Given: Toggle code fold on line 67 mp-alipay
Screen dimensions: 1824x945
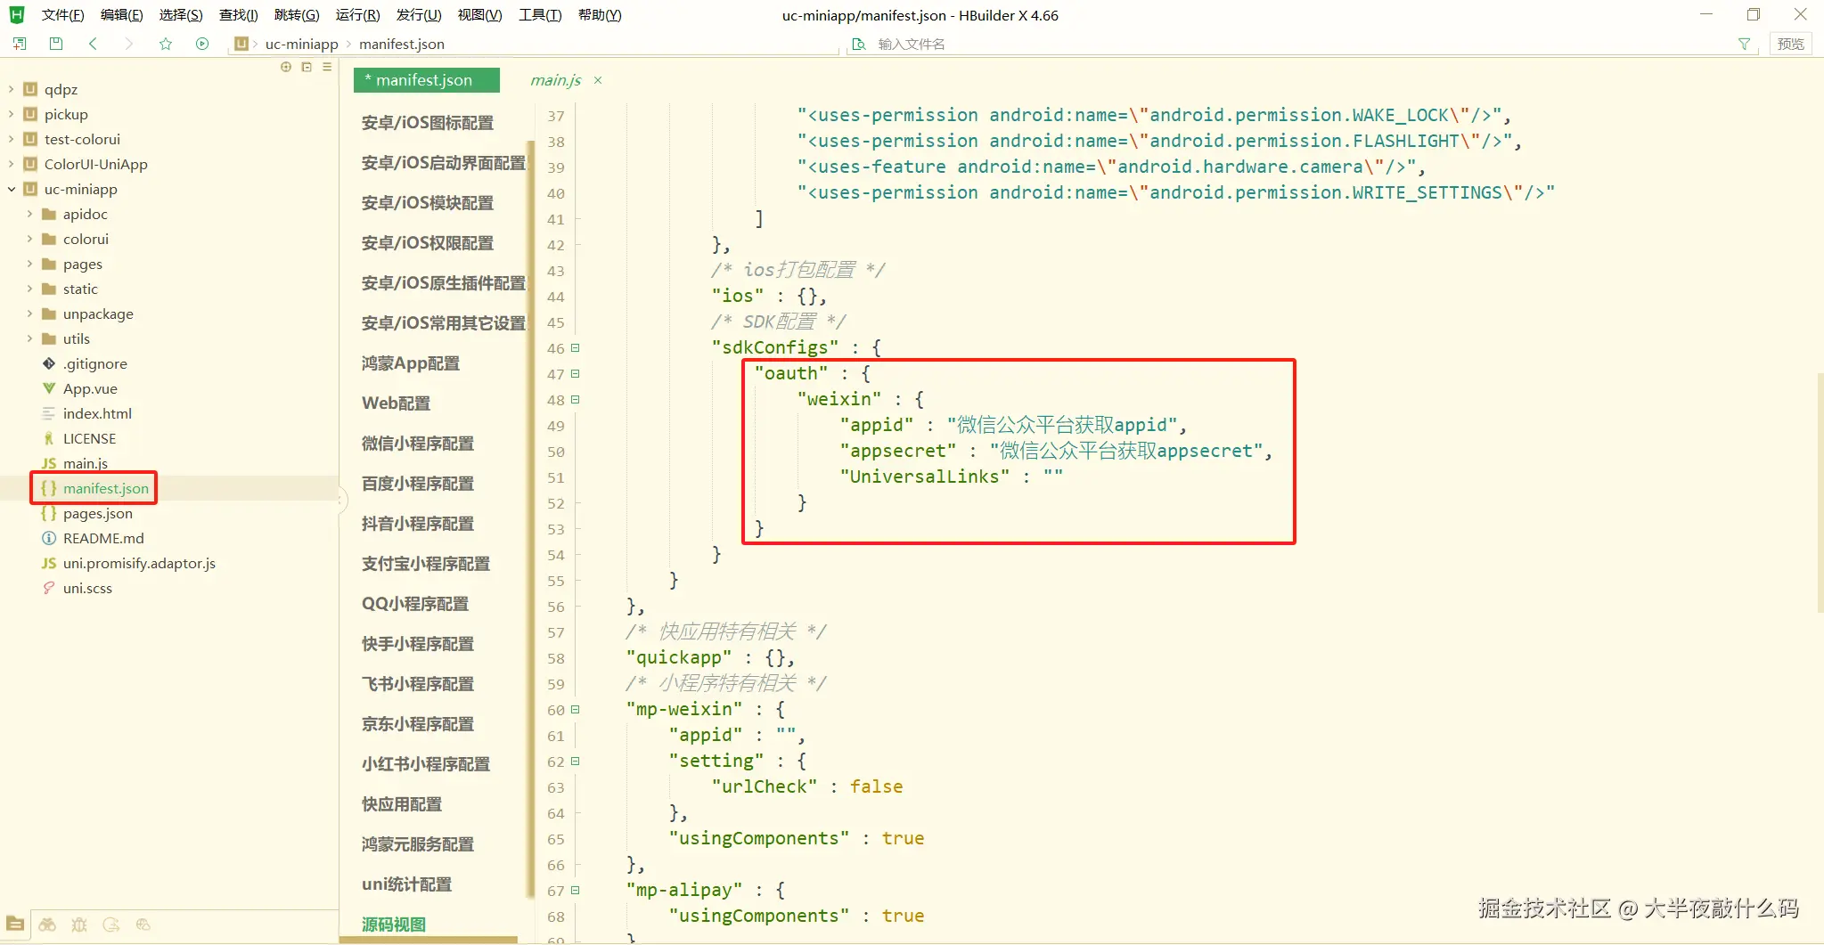Looking at the screenshot, I should 576,891.
